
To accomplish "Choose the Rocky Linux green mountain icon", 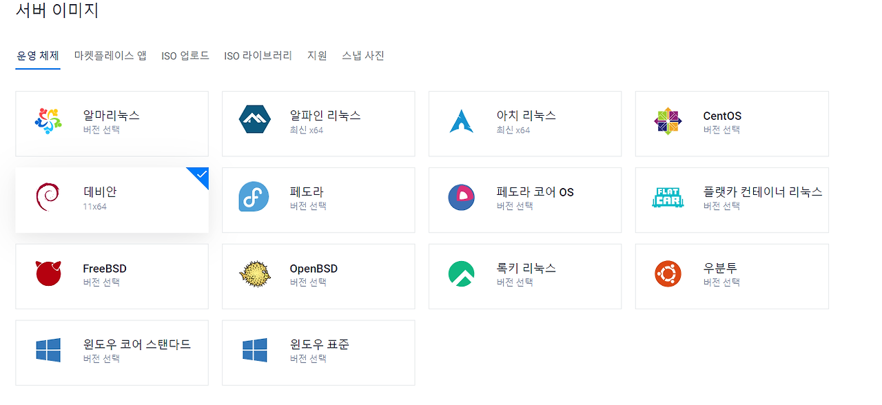I will pos(461,273).
